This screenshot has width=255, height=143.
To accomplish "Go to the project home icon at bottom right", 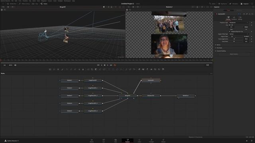I will point(247,141).
